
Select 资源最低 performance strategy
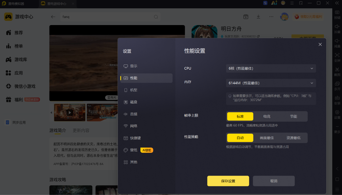point(294,138)
